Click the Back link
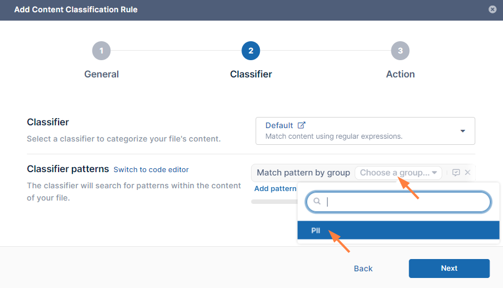 pos(363,269)
